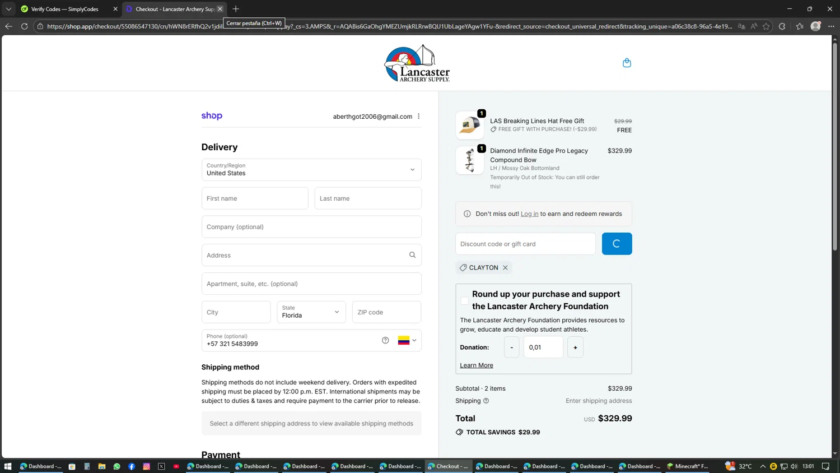
Task: Click Apartment, suite optional field
Action: [311, 284]
